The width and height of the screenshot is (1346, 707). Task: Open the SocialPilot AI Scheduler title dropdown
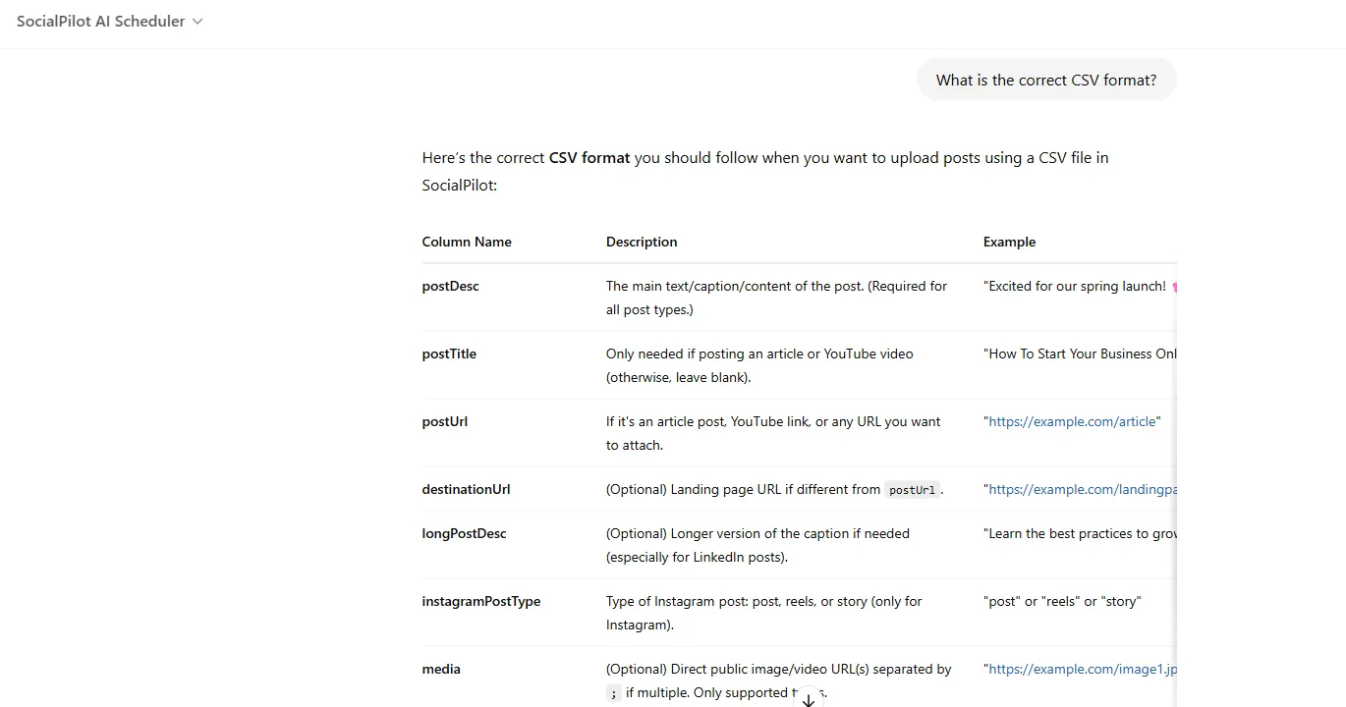(x=101, y=22)
